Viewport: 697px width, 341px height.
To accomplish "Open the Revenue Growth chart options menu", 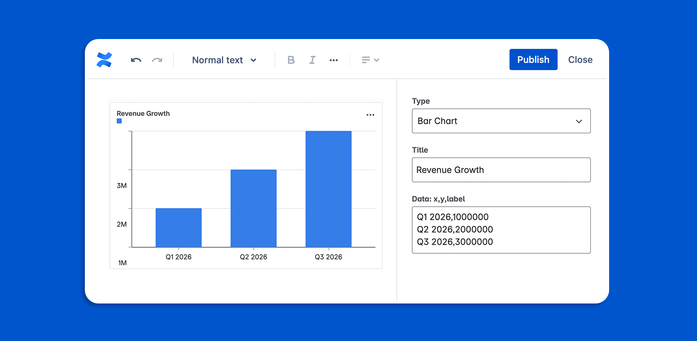I will pos(370,115).
